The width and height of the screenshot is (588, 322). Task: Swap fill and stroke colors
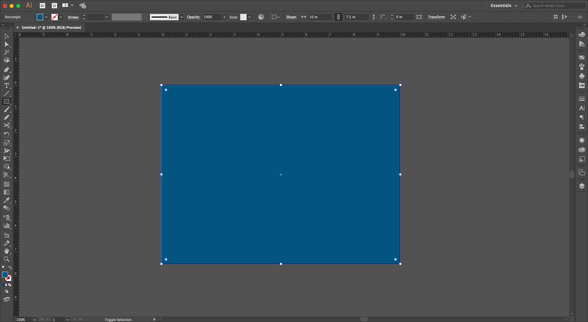tap(10, 268)
